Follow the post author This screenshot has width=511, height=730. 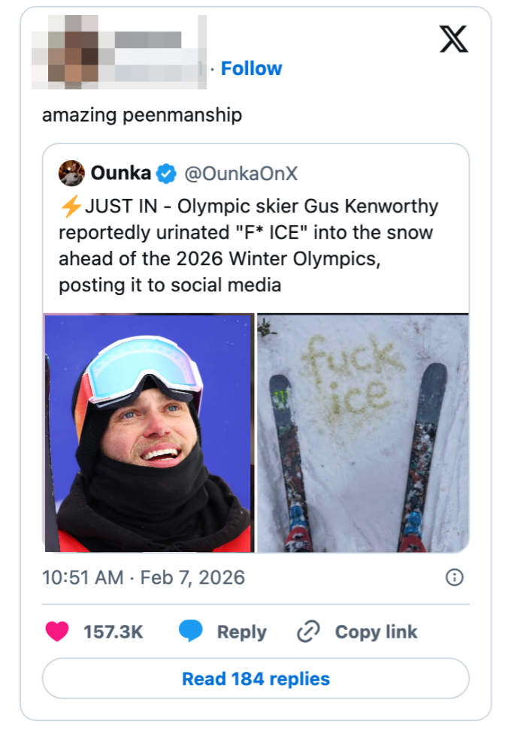coord(251,68)
